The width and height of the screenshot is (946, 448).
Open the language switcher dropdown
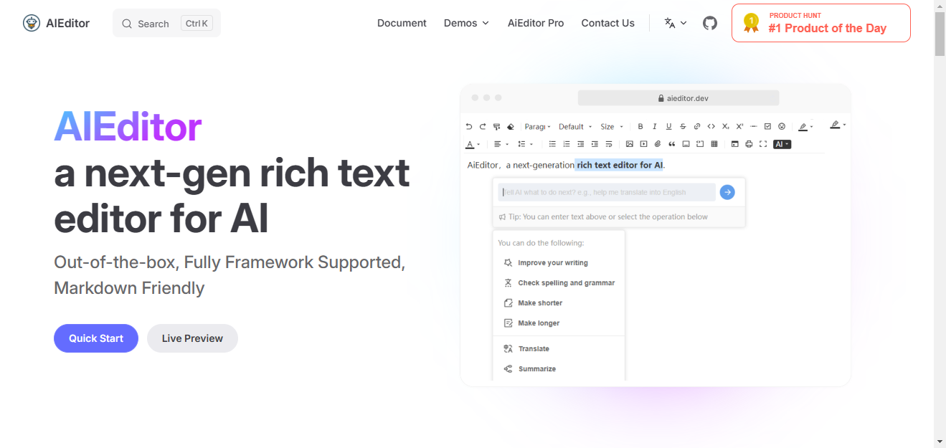(x=676, y=23)
